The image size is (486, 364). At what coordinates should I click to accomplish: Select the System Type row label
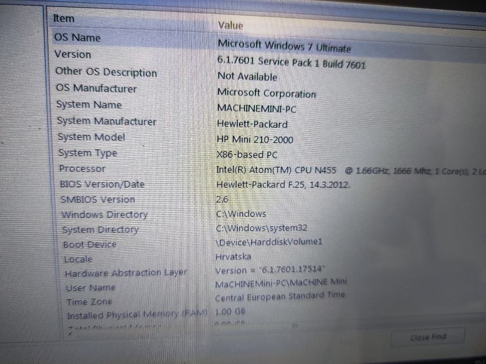click(x=88, y=153)
